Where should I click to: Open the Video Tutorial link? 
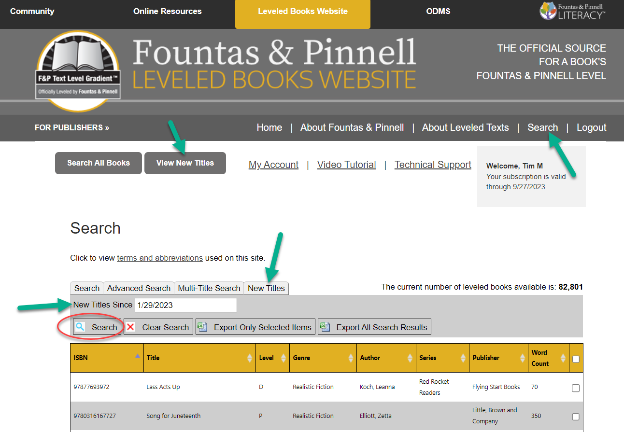coord(346,165)
